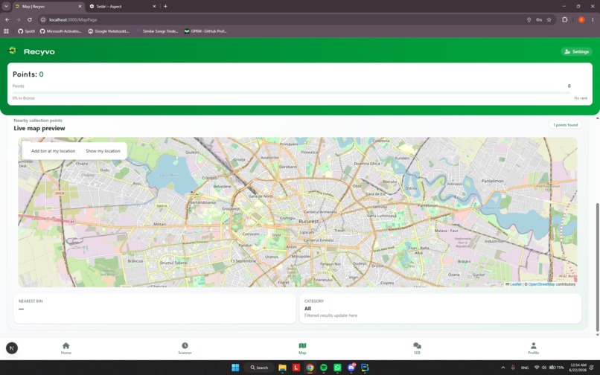Click the 'Live map preview' heading
Viewport: 600px width, 375px height.
(39, 128)
